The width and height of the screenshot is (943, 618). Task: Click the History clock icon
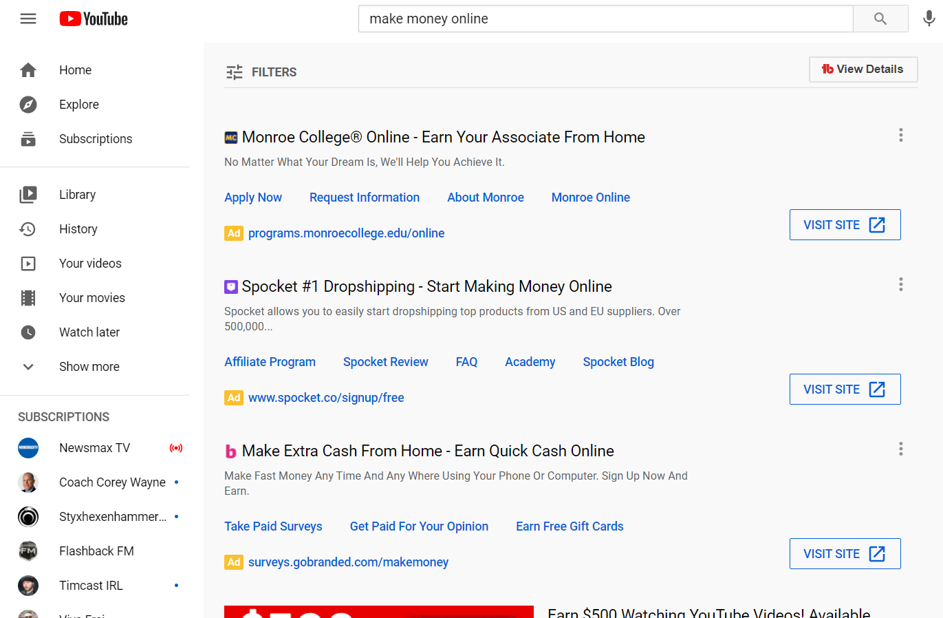[x=28, y=229]
